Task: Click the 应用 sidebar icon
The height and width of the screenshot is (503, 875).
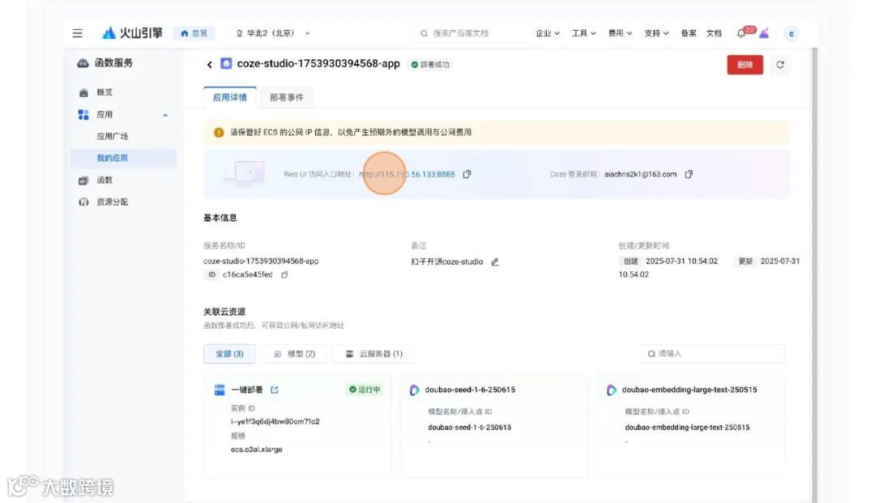Action: coord(83,114)
